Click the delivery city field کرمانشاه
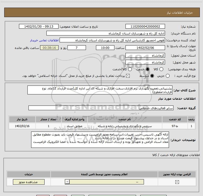Image resolution: width=203 pixels, height=196 pixels. click(145, 62)
